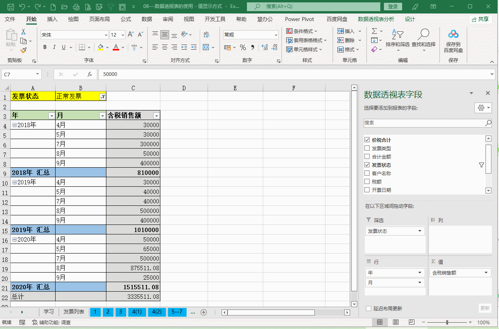
Task: Collapse the 2018年 group in pivot table
Action: click(x=14, y=125)
